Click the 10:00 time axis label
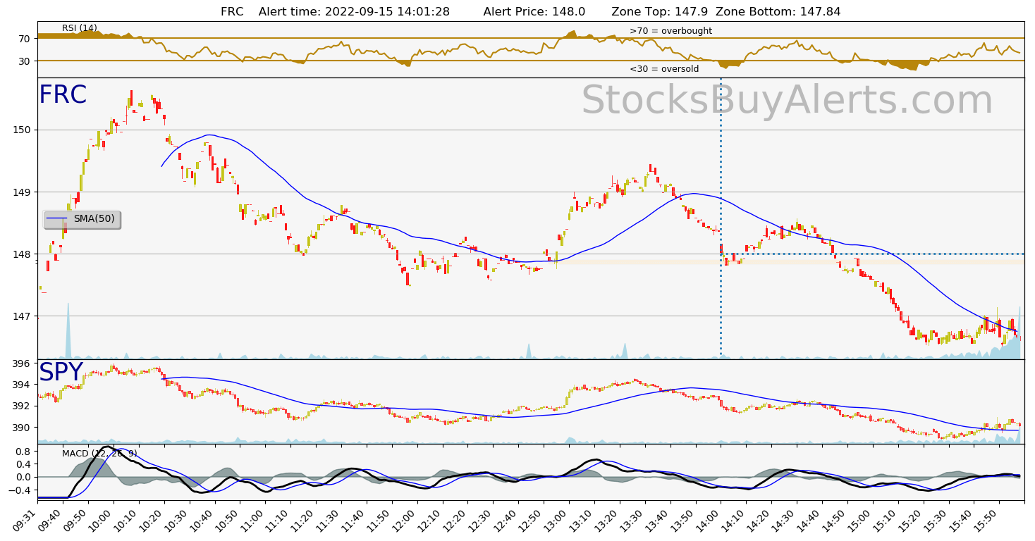 click(102, 518)
